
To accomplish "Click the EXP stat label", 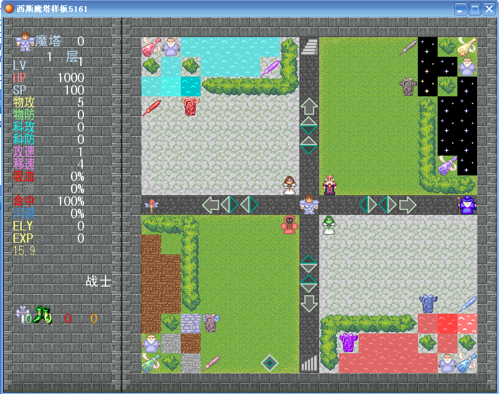I will pyautogui.click(x=23, y=238).
